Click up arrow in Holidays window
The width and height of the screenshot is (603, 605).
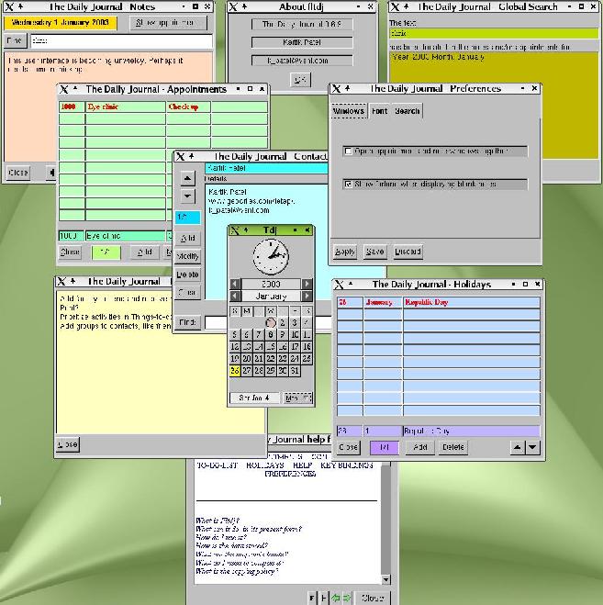[x=517, y=447]
